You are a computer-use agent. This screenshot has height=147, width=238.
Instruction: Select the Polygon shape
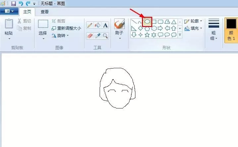pos(167,22)
